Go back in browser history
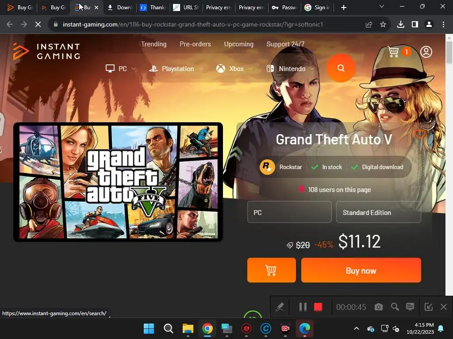 10,25
